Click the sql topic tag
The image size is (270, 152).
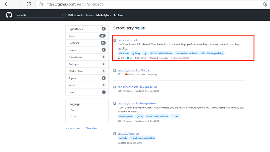click(x=145, y=53)
